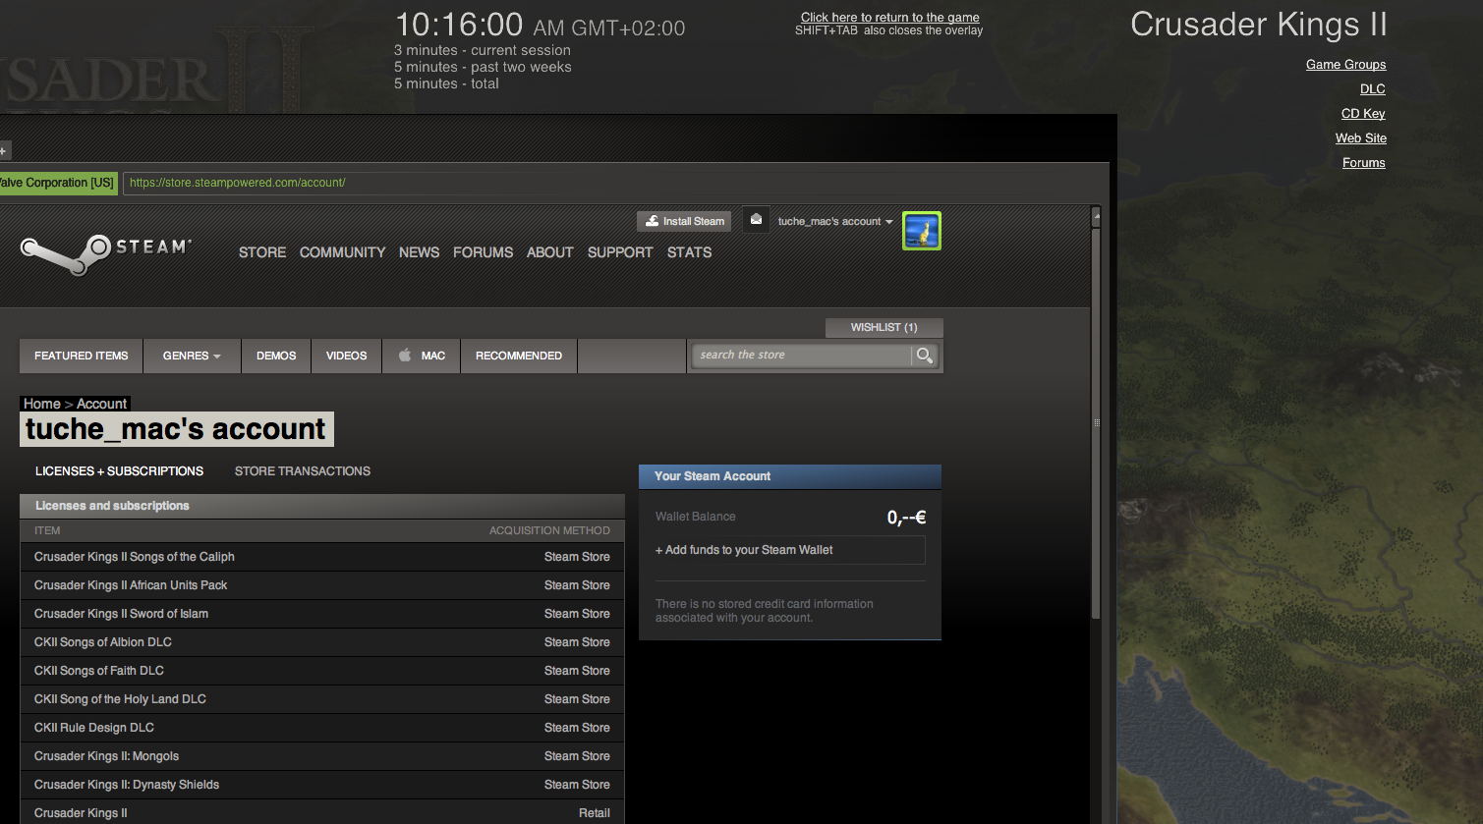Click Crusader Kings II African Units Pack row
The width and height of the screenshot is (1483, 824).
(x=322, y=585)
